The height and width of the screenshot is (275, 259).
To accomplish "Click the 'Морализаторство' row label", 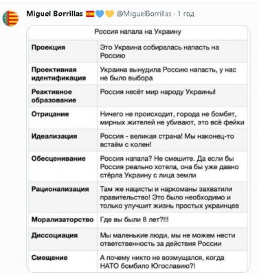I will click(x=63, y=219).
